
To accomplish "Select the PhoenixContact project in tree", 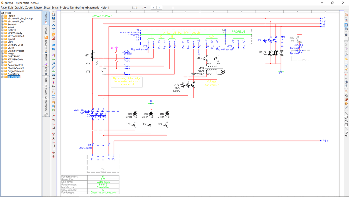I will tap(16, 68).
